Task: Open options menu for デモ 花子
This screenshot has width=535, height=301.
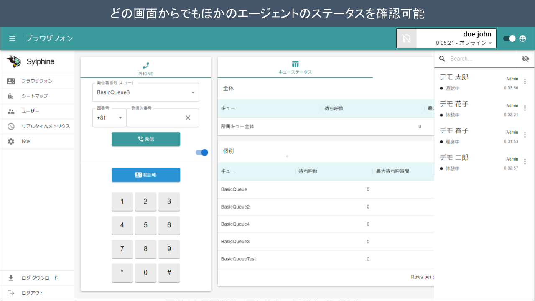Action: [x=525, y=108]
